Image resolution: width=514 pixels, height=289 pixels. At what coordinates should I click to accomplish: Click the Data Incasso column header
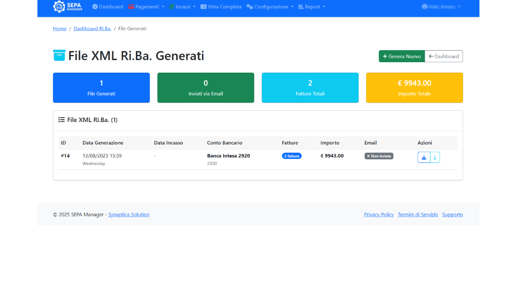click(x=168, y=142)
